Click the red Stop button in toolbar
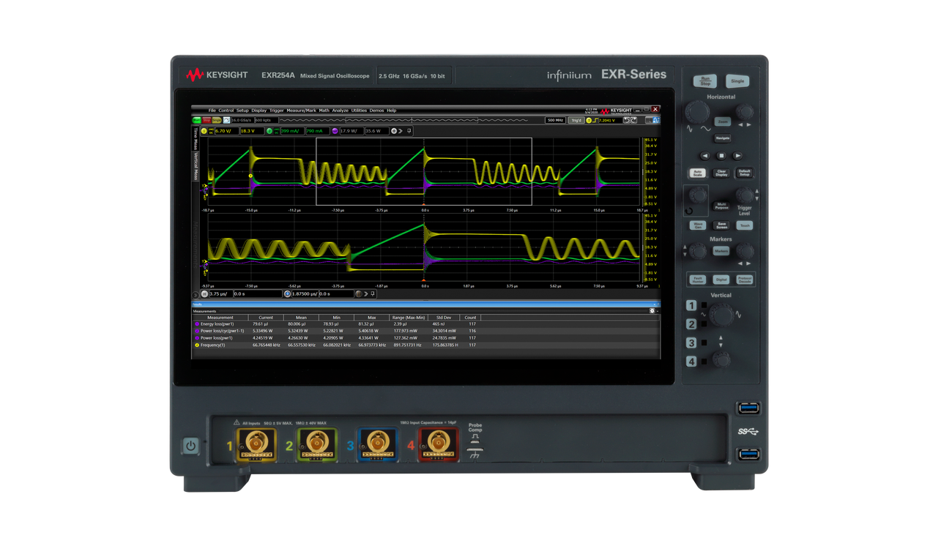 [x=207, y=120]
